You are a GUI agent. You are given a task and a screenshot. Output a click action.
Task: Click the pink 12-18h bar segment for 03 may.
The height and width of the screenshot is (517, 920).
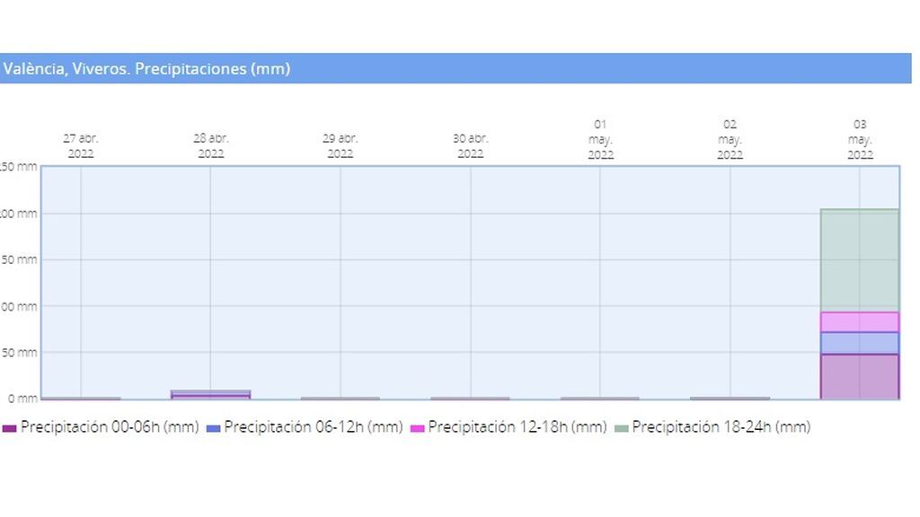860,322
